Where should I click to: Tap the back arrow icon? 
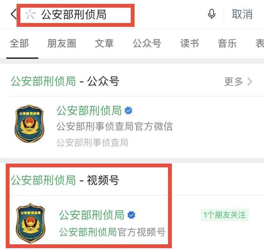click(x=13, y=14)
